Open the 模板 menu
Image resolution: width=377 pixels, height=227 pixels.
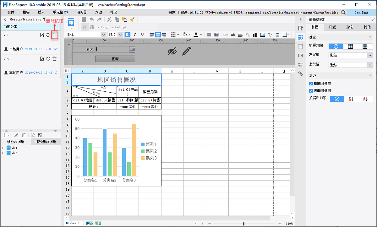[26, 12]
